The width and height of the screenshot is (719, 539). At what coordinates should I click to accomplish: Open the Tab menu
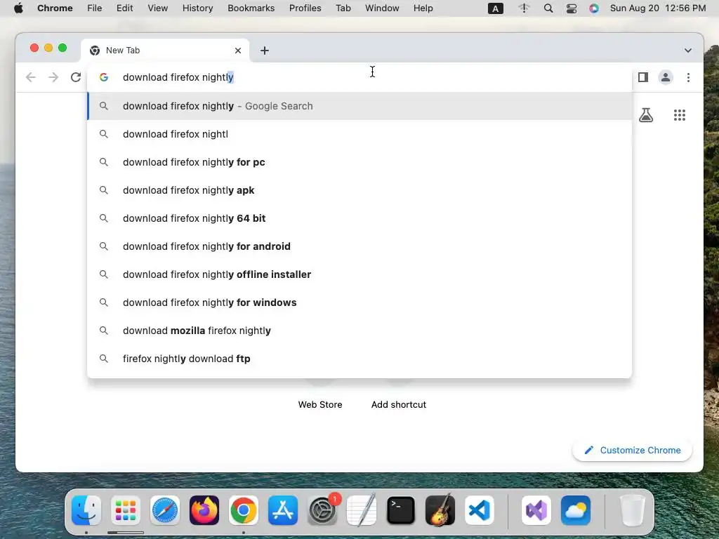pyautogui.click(x=343, y=8)
